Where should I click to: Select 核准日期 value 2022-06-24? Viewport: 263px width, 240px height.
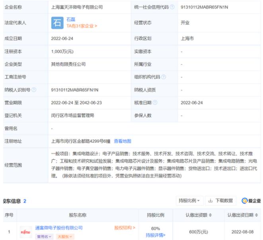pyautogui.click(x=191, y=103)
